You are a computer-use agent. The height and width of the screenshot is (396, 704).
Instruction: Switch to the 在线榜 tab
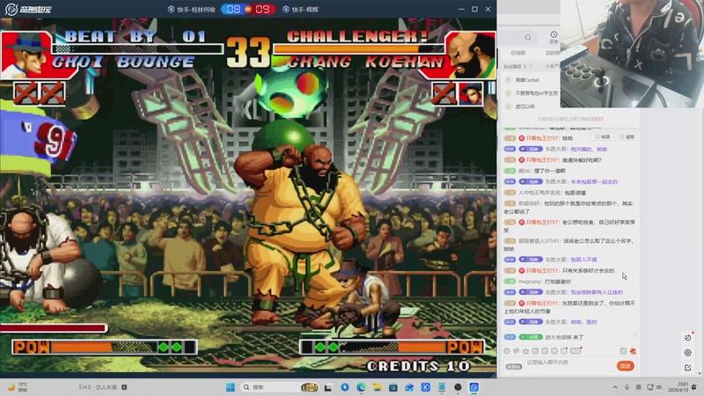[x=517, y=53]
